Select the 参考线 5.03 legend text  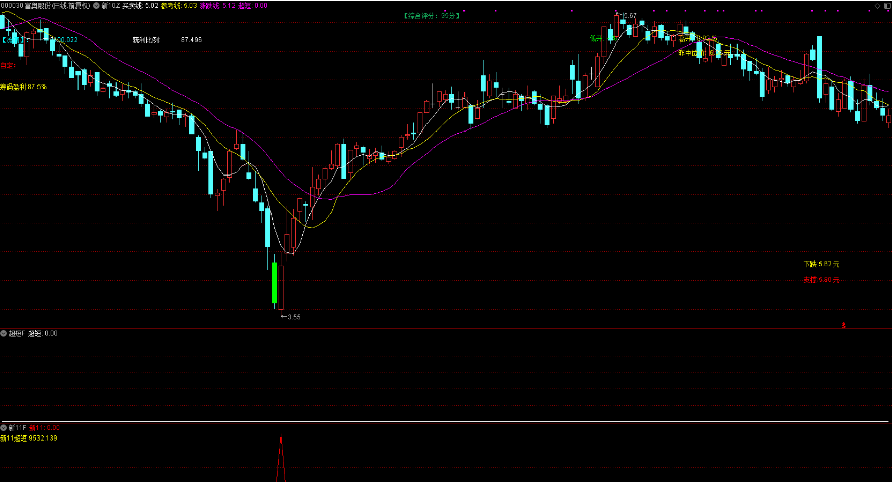pyautogui.click(x=179, y=6)
